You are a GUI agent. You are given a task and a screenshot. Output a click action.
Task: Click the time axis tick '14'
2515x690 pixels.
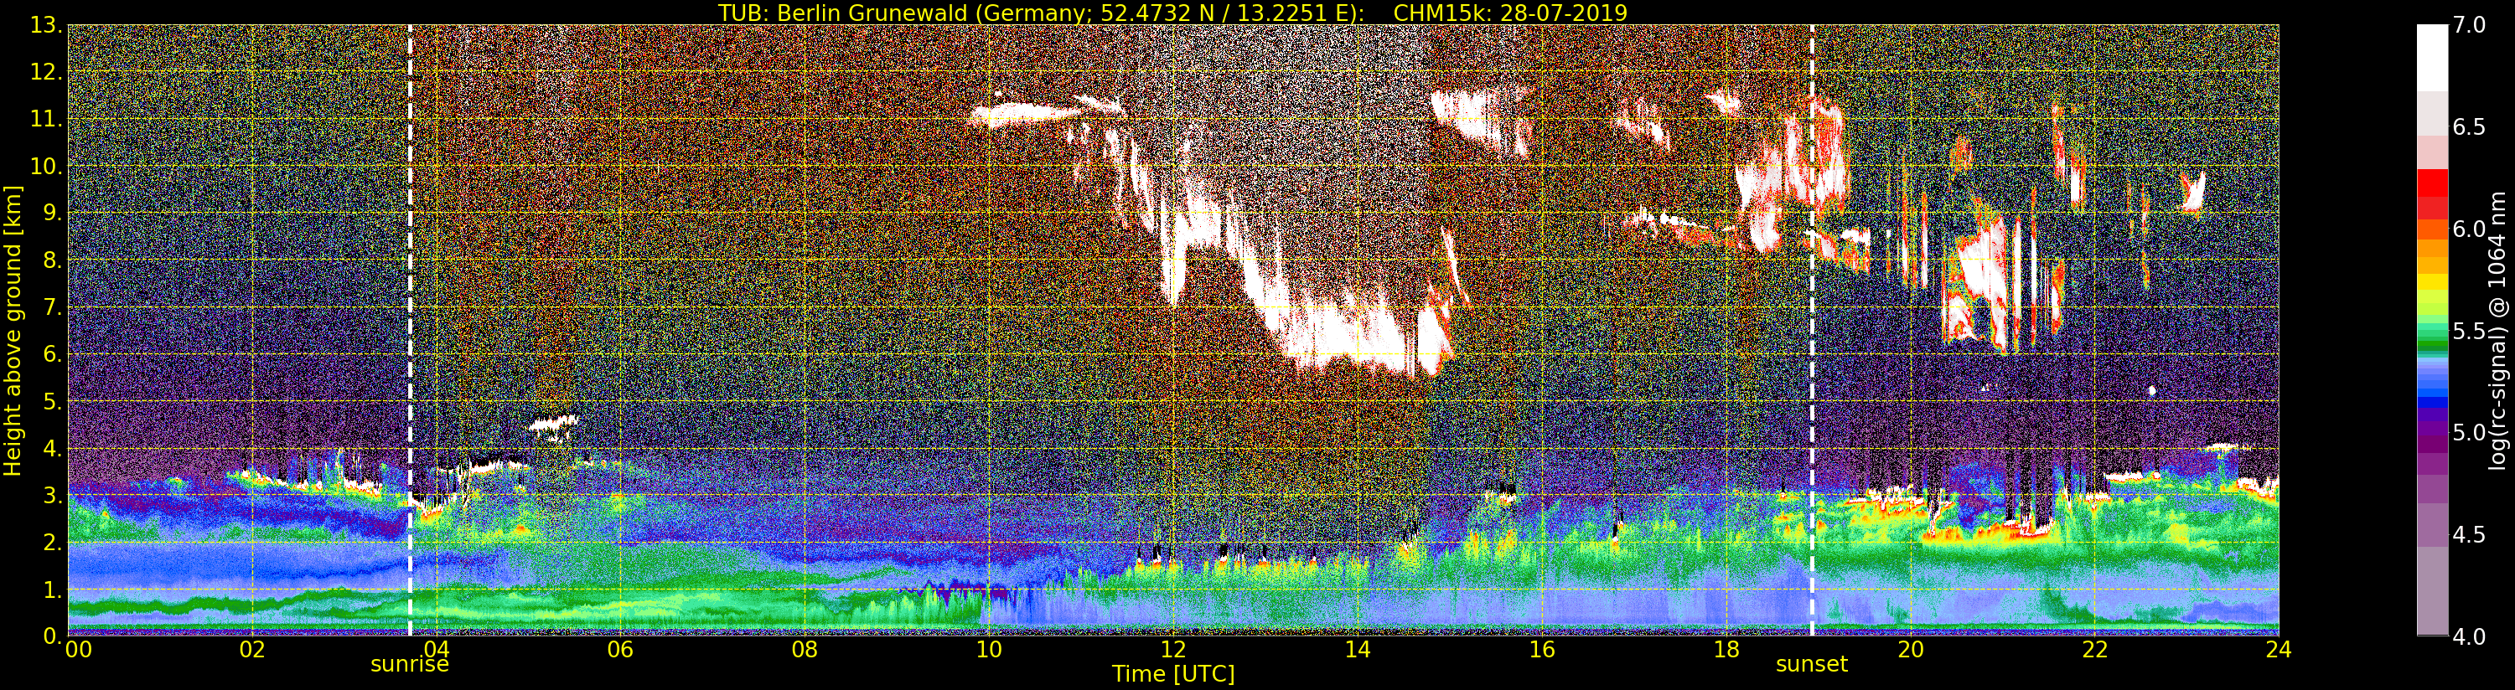click(1357, 649)
